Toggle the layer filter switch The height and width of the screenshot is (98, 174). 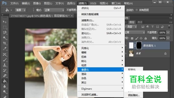click(169, 27)
